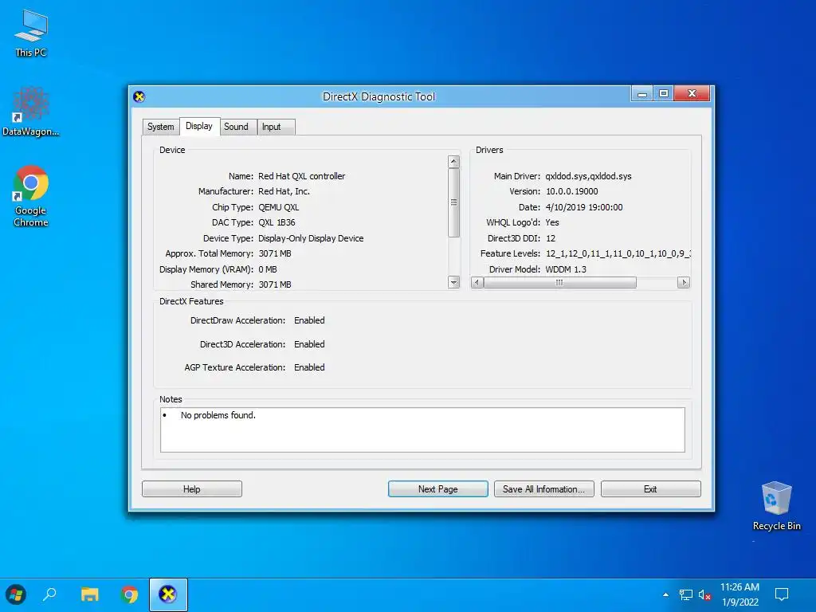Viewport: 816px width, 612px height.
Task: Open the This PC desktop icon
Action: coord(31,33)
